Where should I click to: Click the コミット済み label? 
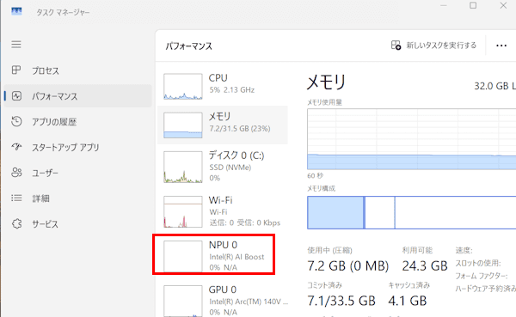tap(324, 285)
